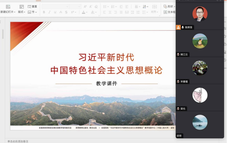Open the bullet list options menu
Image resolution: width=227 pixels, height=143 pixels.
click(x=108, y=7)
